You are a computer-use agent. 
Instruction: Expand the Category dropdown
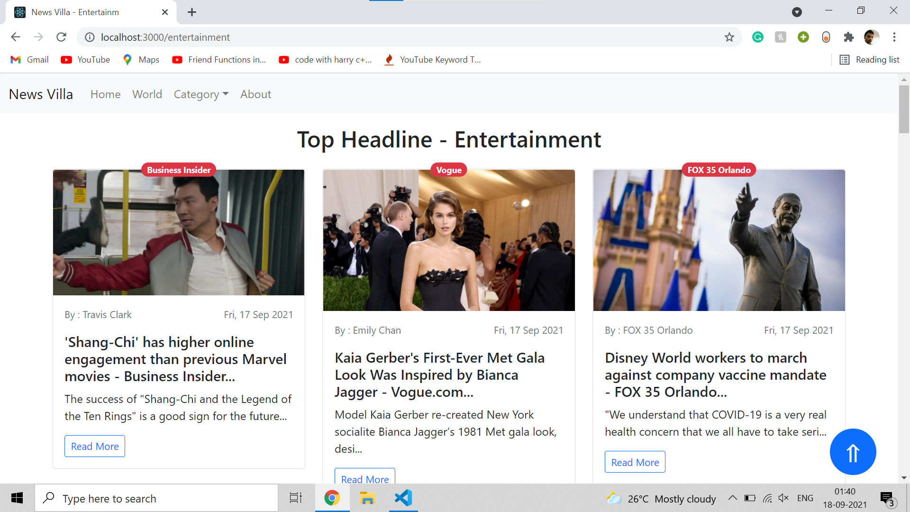pos(201,94)
